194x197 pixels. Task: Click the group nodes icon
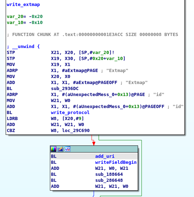point(68,149)
